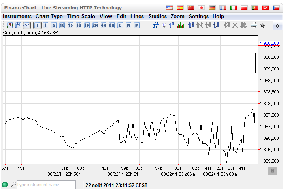Switch language using the Japanese flag

[202, 7]
